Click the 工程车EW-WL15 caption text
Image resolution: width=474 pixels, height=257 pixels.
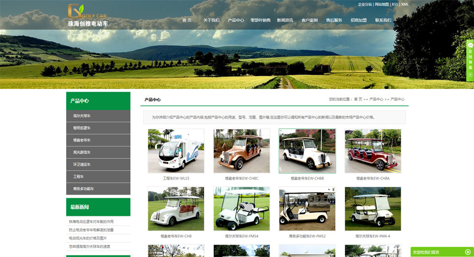coord(176,178)
